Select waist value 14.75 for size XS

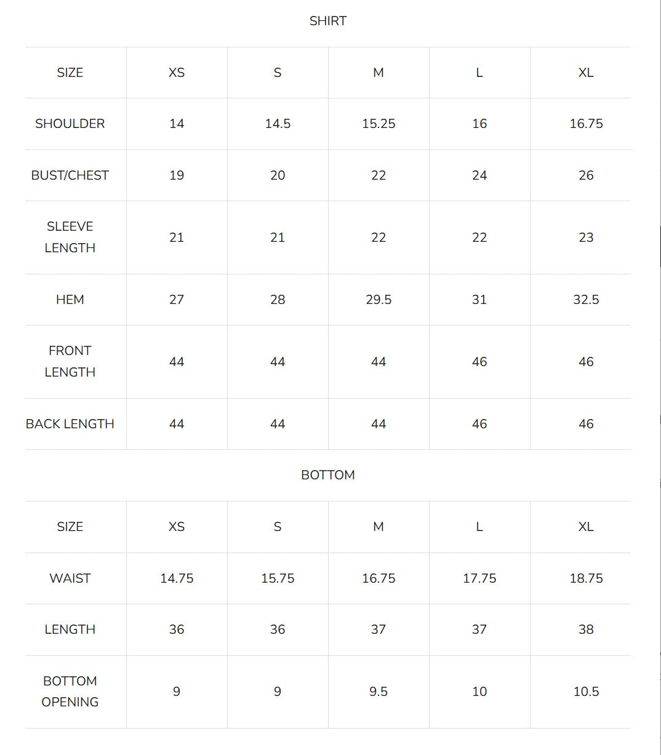tap(177, 578)
